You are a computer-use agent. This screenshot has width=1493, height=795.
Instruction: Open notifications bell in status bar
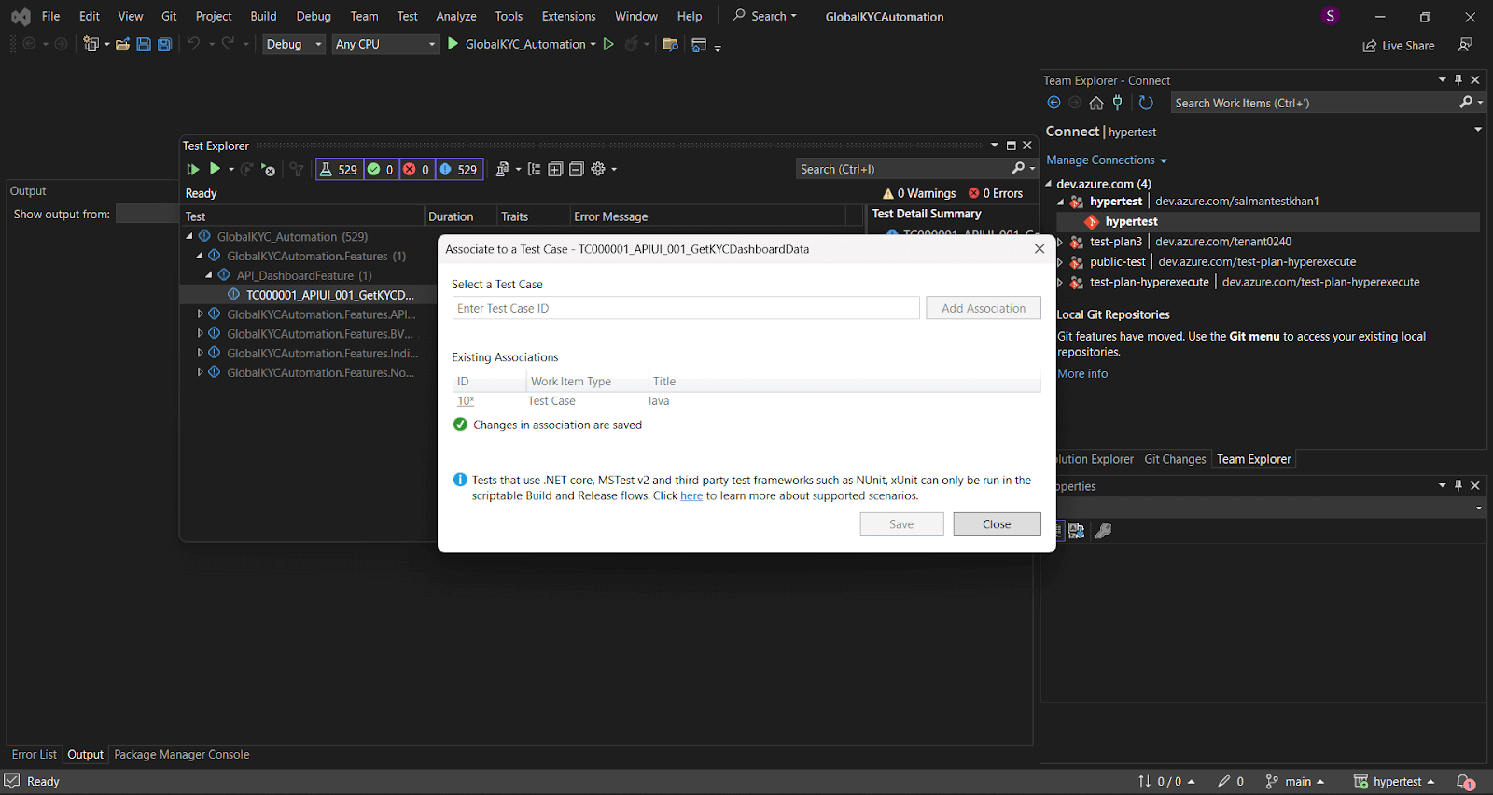point(1465,782)
